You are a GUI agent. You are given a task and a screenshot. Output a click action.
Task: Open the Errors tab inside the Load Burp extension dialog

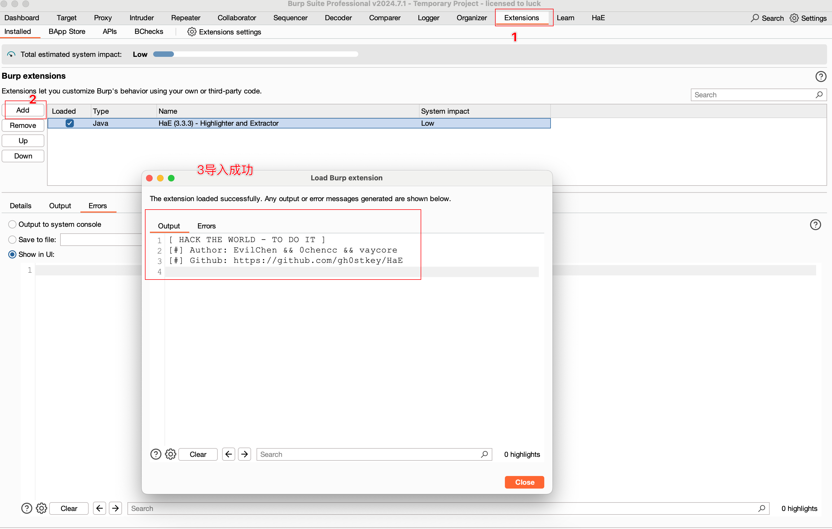pos(206,226)
